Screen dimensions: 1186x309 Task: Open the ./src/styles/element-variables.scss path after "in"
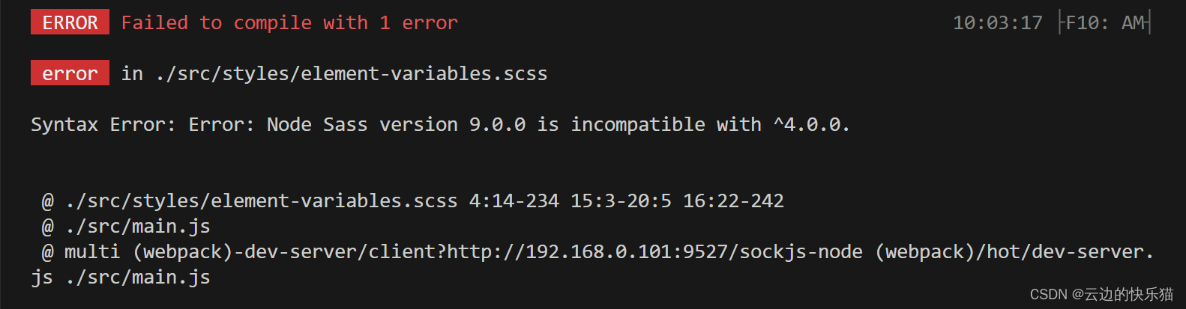(x=352, y=73)
